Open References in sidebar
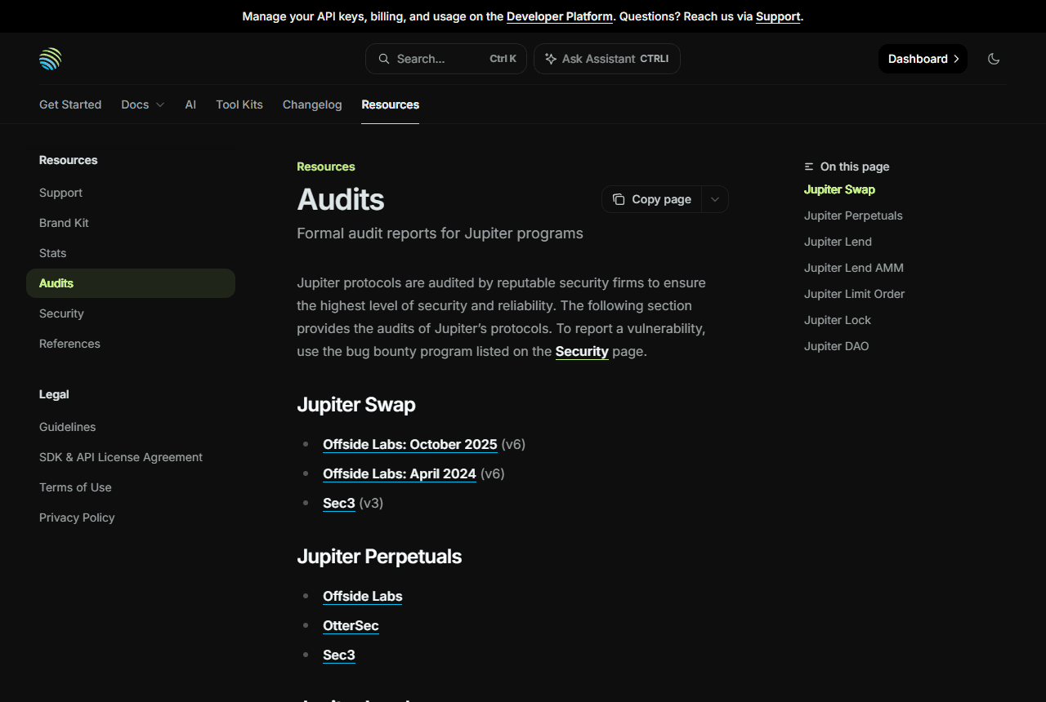This screenshot has height=702, width=1046. (x=131, y=344)
